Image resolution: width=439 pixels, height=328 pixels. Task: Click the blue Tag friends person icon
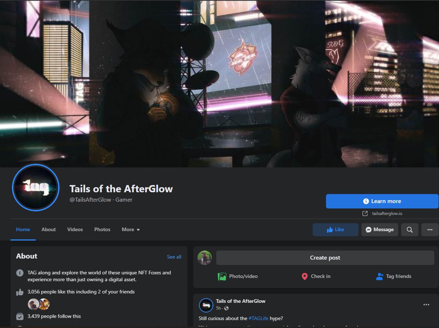(x=379, y=276)
